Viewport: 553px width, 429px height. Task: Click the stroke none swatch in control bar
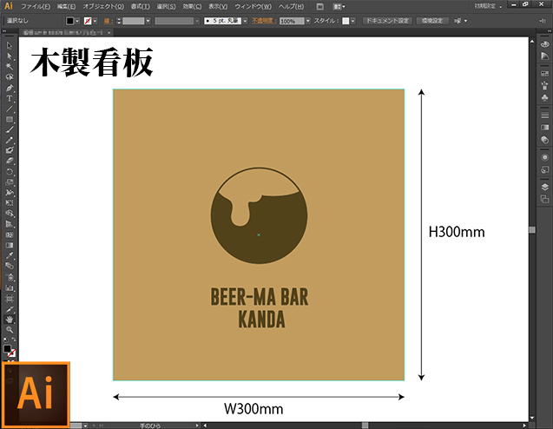pos(88,21)
